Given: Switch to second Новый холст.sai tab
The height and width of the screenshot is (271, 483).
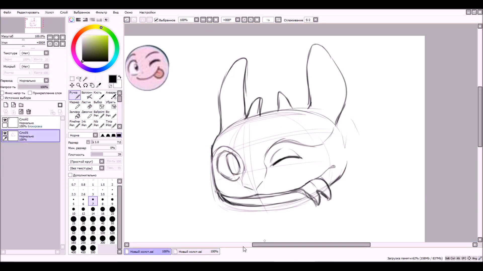Looking at the screenshot, I should 196,251.
